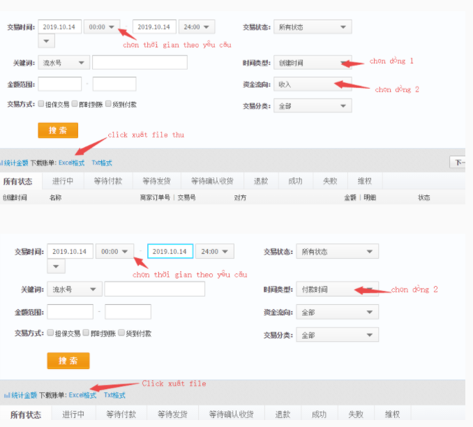Screen dimensions: 473x427
Task: Enable the 即时到账 checkbox in the upper form
Action: 75,104
